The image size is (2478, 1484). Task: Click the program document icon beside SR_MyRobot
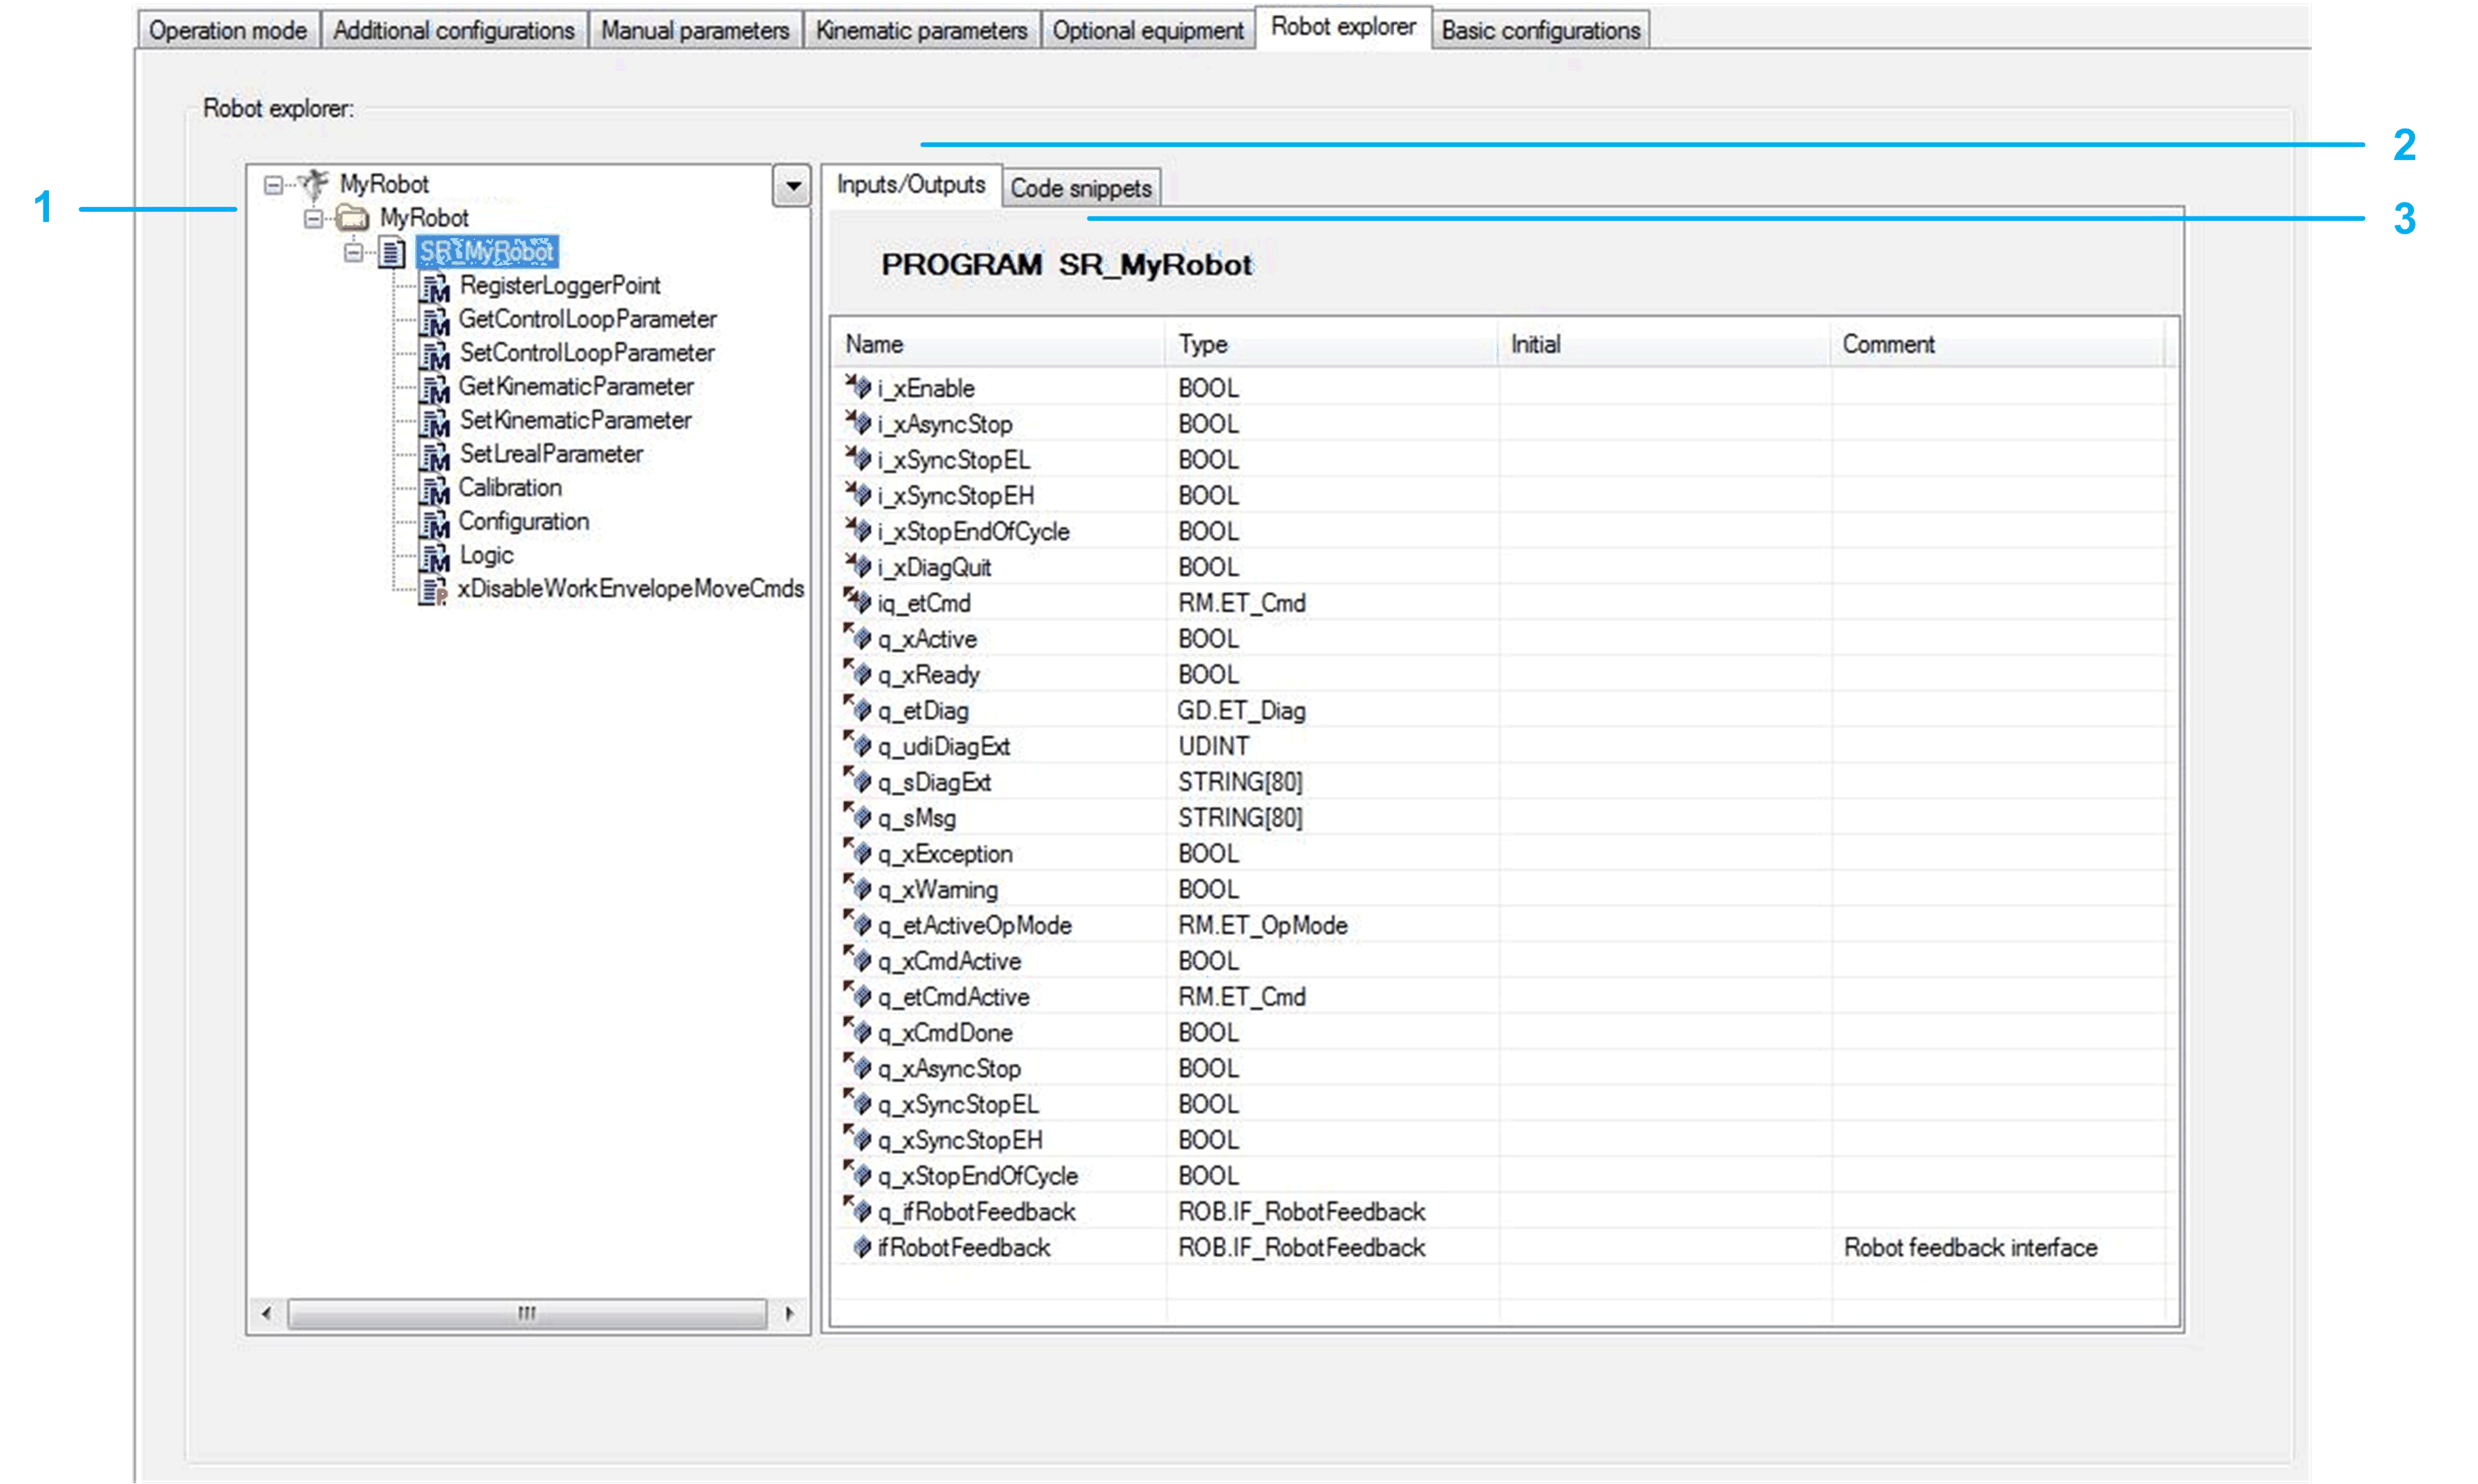[392, 252]
